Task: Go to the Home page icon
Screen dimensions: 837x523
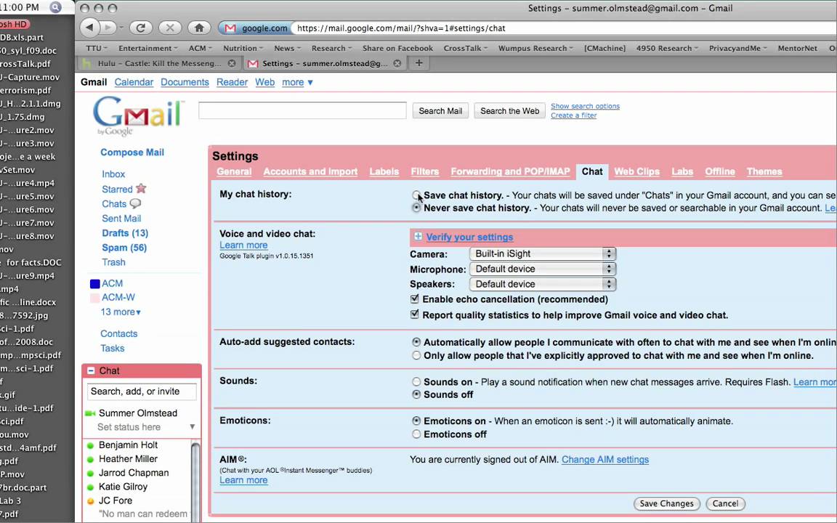Action: pos(199,28)
